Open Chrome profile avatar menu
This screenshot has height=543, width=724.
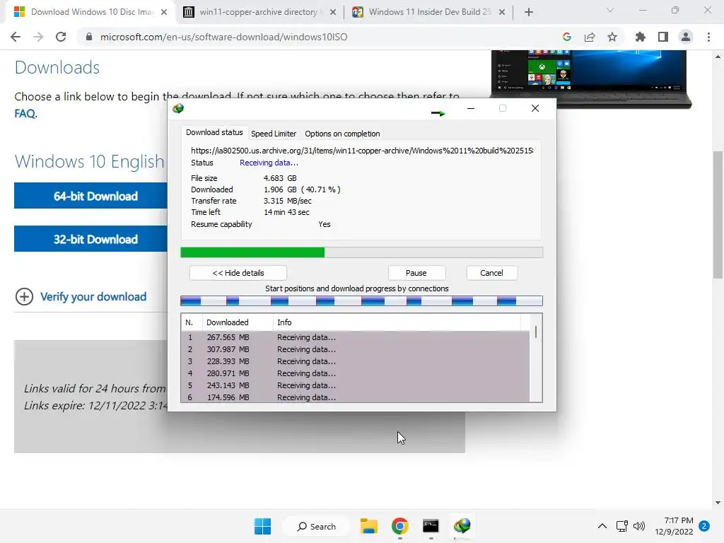[686, 37]
